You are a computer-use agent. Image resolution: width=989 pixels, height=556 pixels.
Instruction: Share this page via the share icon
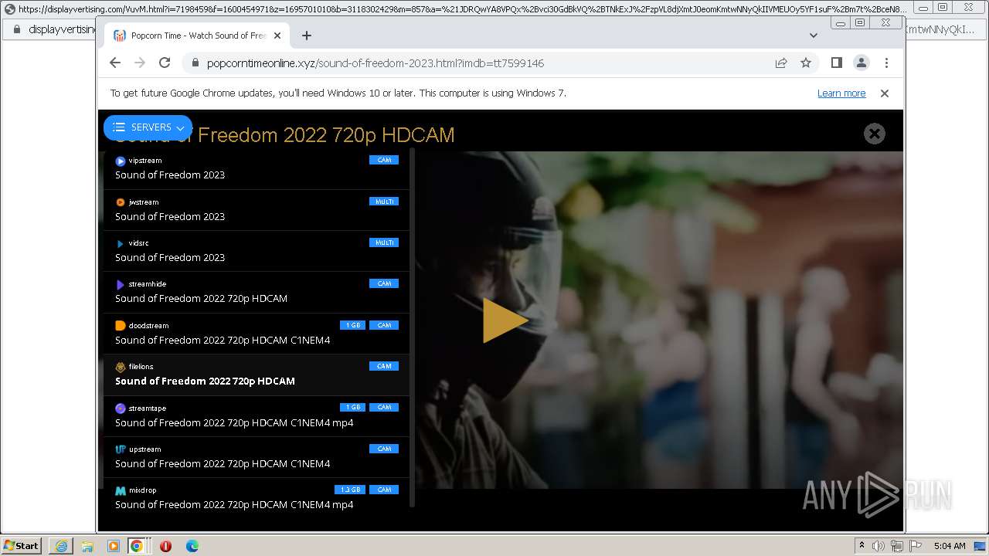pos(781,63)
